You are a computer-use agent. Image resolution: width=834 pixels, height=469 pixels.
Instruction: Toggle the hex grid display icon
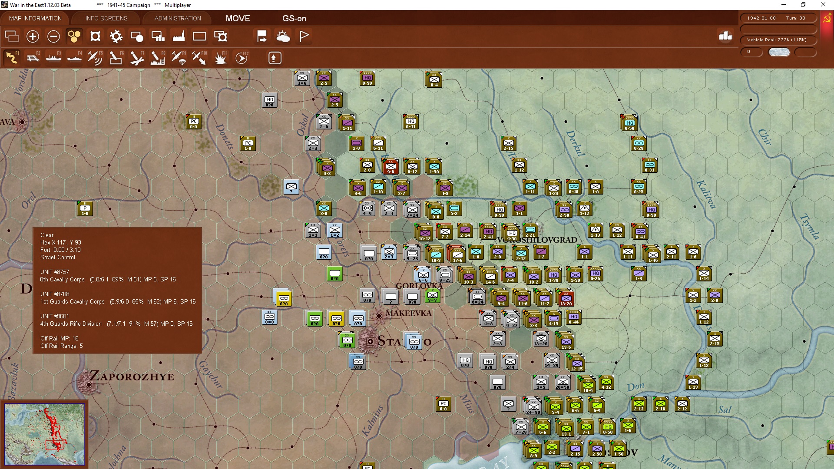(x=74, y=36)
